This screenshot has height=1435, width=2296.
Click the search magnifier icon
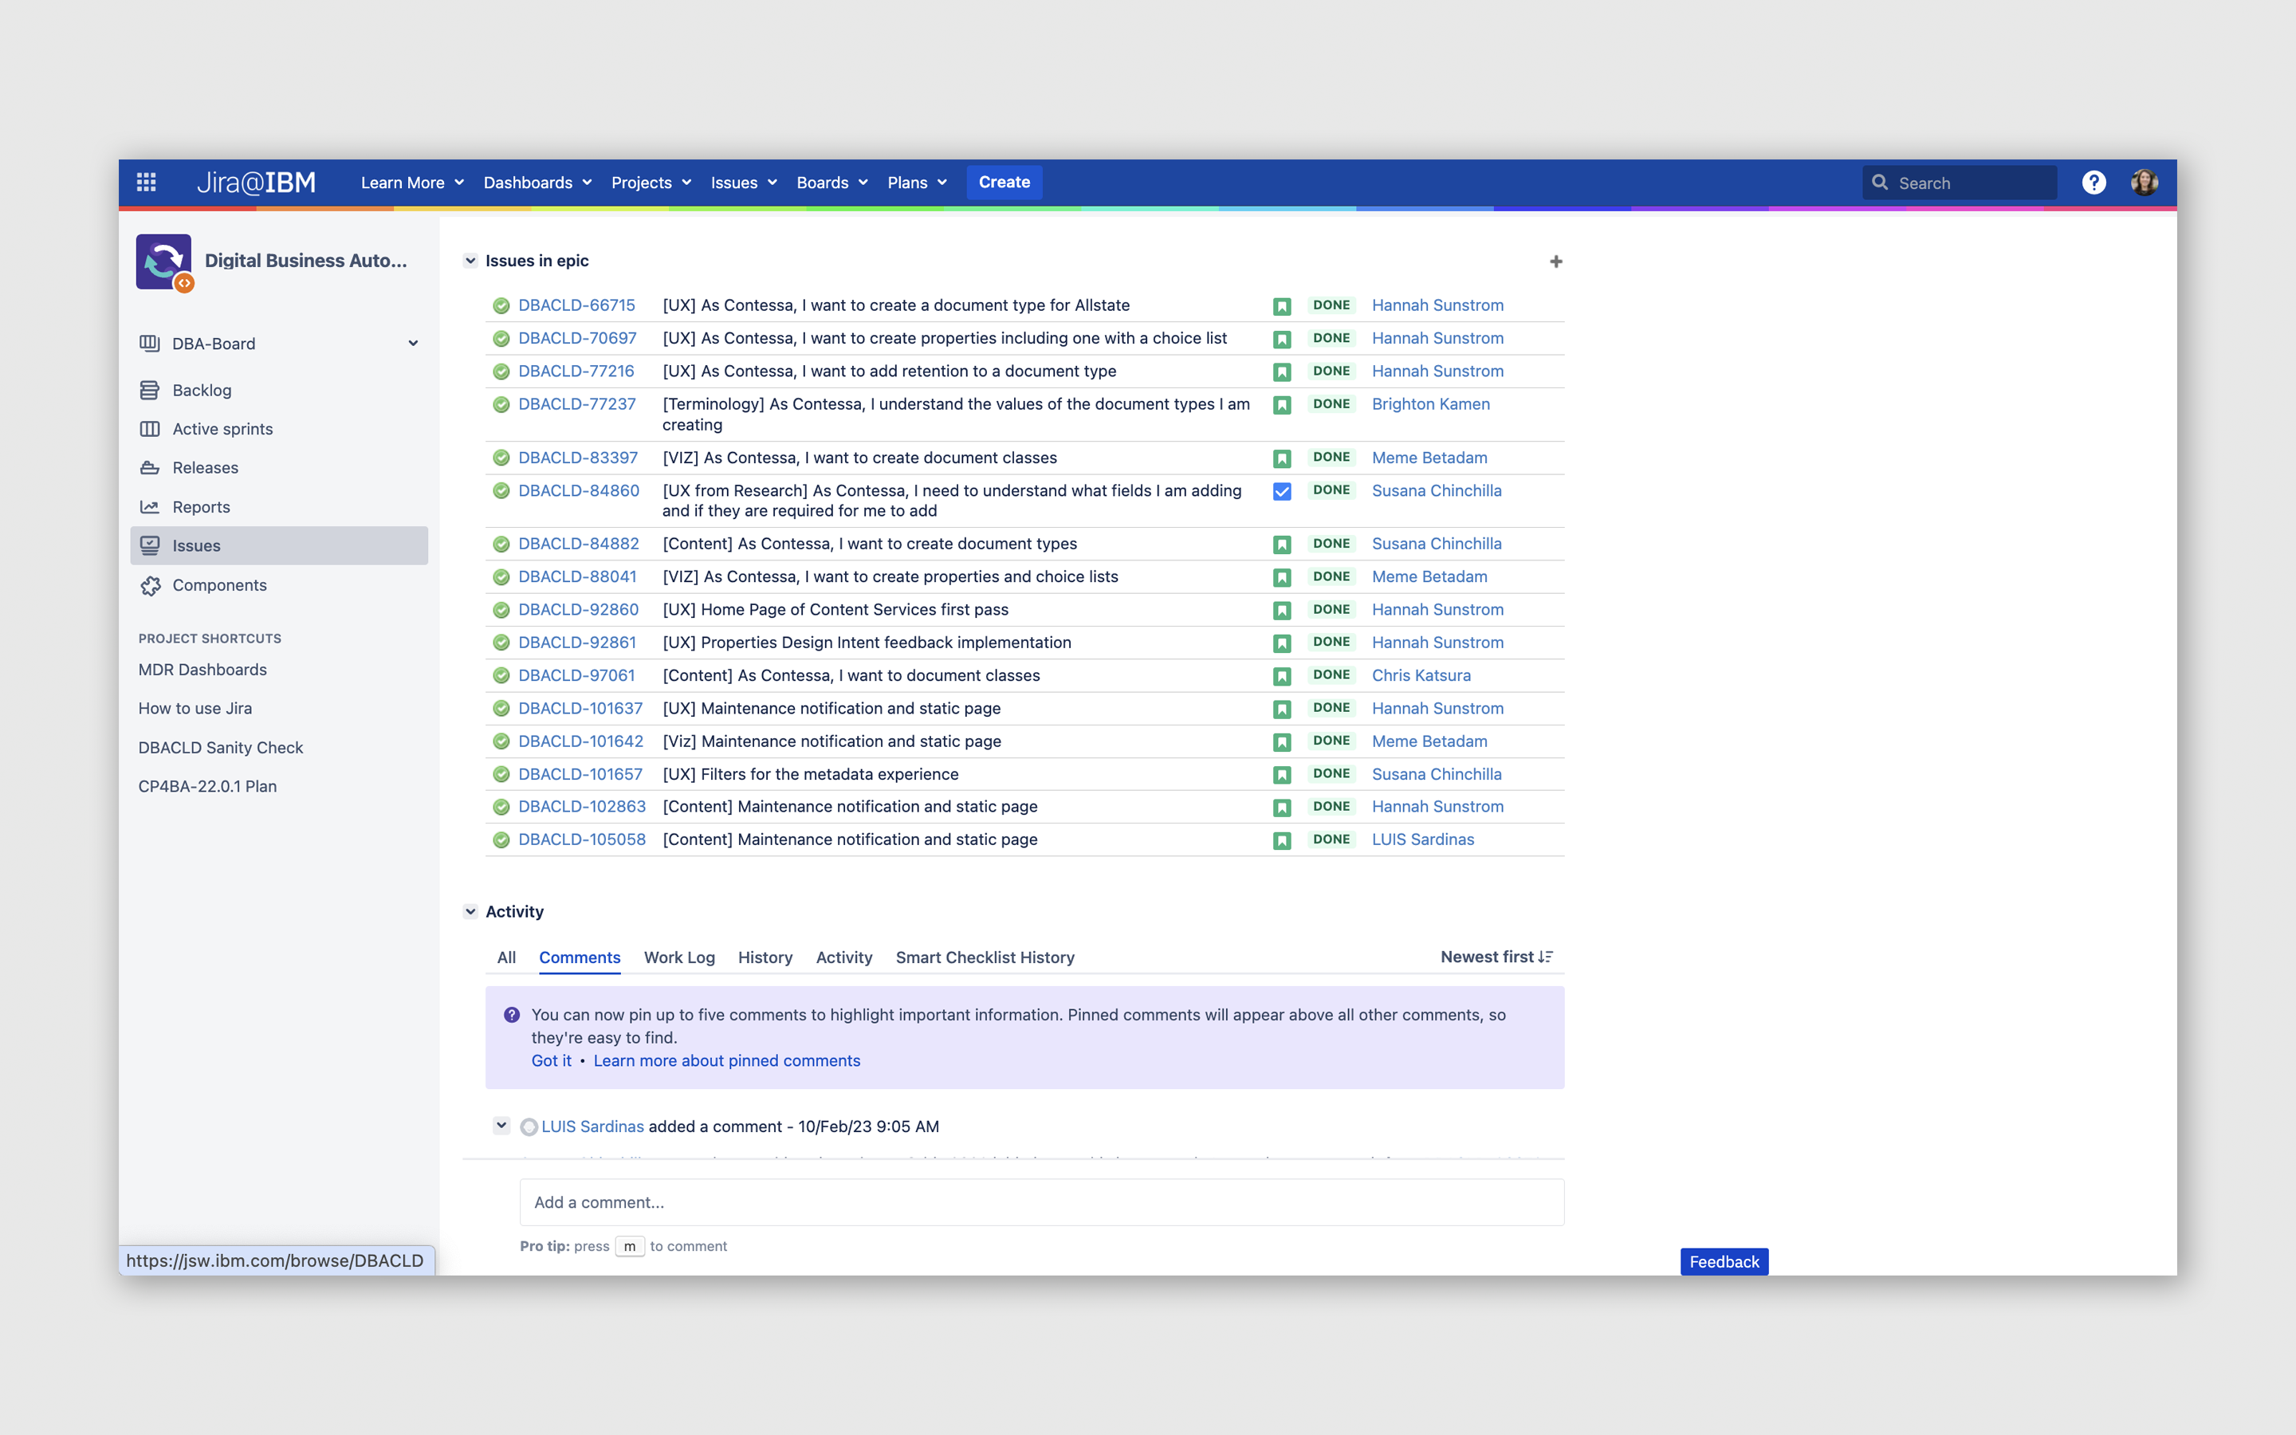point(1880,183)
